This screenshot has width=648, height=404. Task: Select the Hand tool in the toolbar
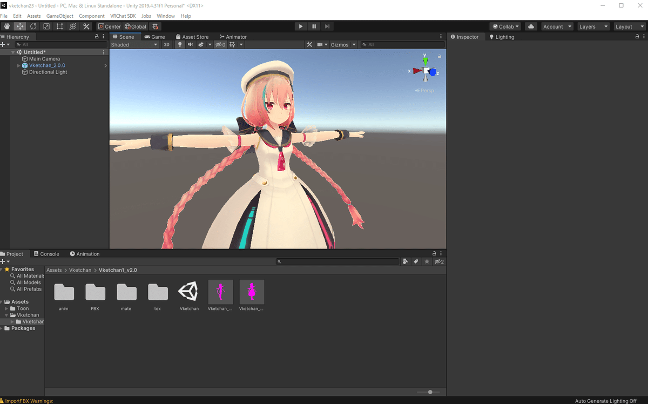coord(7,26)
